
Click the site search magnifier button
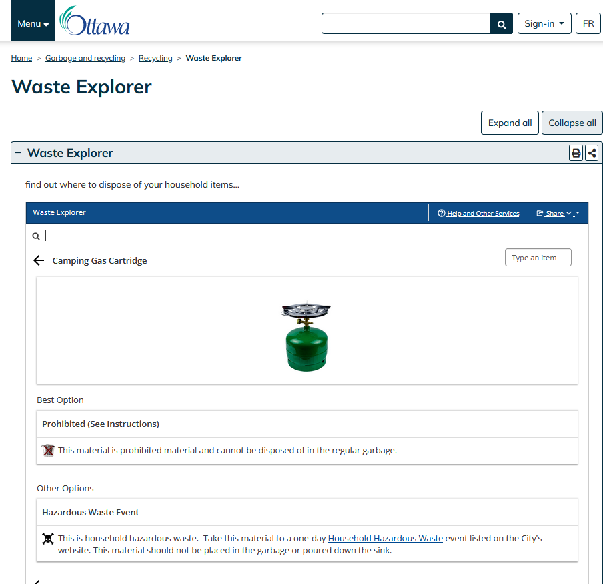point(502,23)
